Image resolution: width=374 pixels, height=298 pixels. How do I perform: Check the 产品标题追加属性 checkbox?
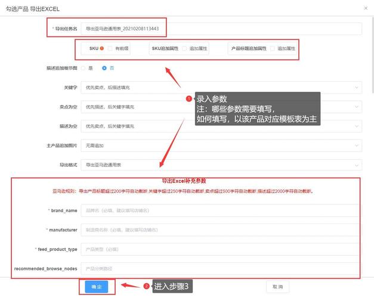[273, 48]
